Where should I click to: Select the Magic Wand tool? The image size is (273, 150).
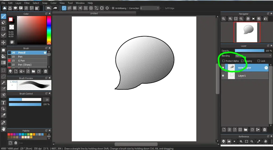point(3,83)
